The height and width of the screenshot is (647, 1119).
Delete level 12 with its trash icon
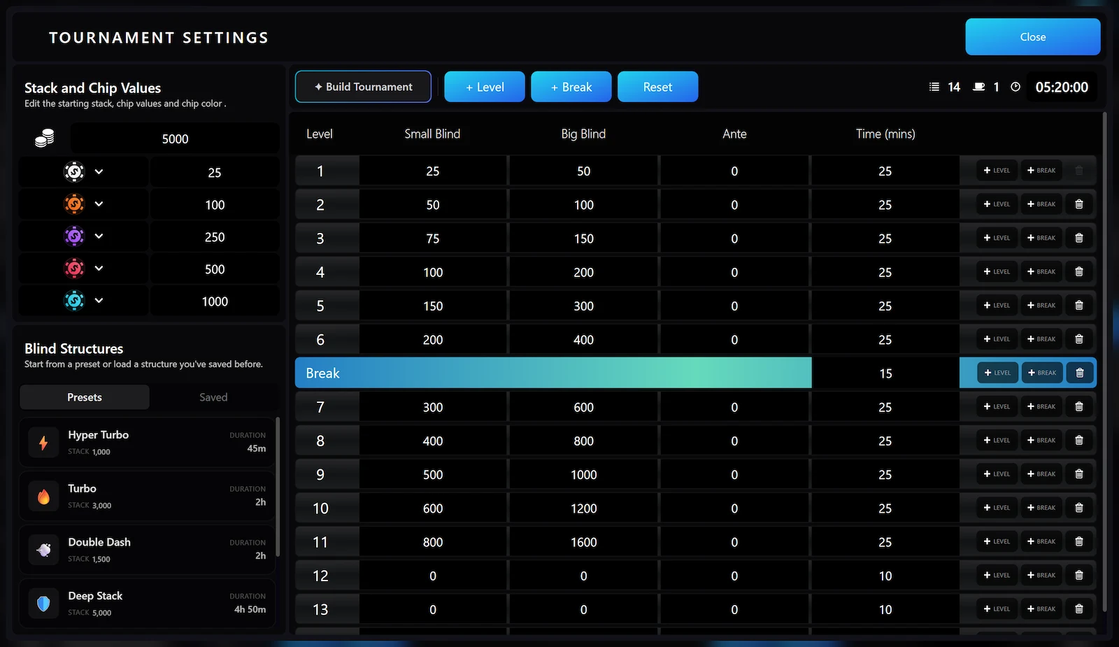click(x=1079, y=575)
